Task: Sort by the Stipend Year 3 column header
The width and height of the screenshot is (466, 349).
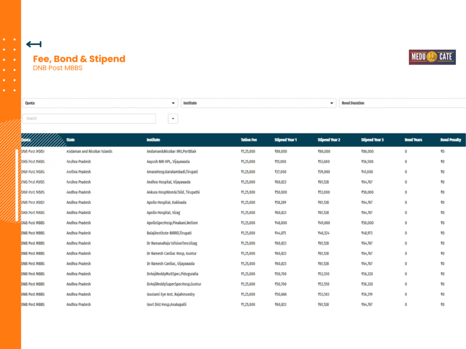Action: tap(372, 140)
